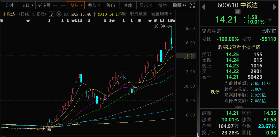The width and height of the screenshot is (279, 137).
Task: Click the 购买L2查看十档行情 link
Action: [239, 47]
